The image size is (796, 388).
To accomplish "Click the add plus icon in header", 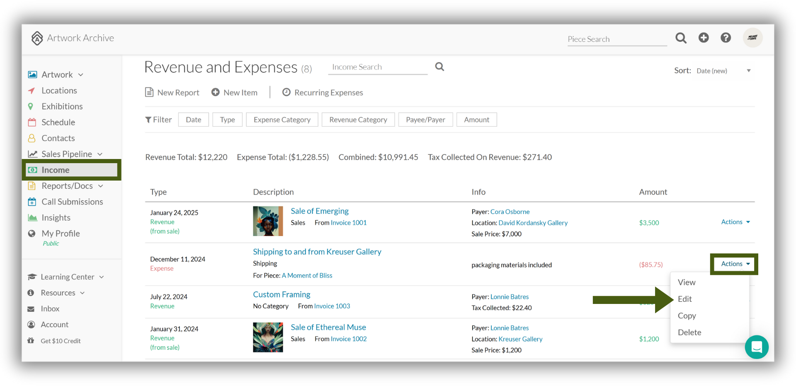I will click(704, 38).
